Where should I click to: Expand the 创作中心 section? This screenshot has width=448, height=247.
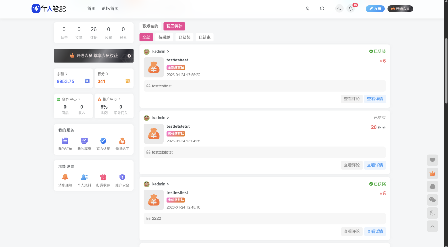pyautogui.click(x=69, y=99)
